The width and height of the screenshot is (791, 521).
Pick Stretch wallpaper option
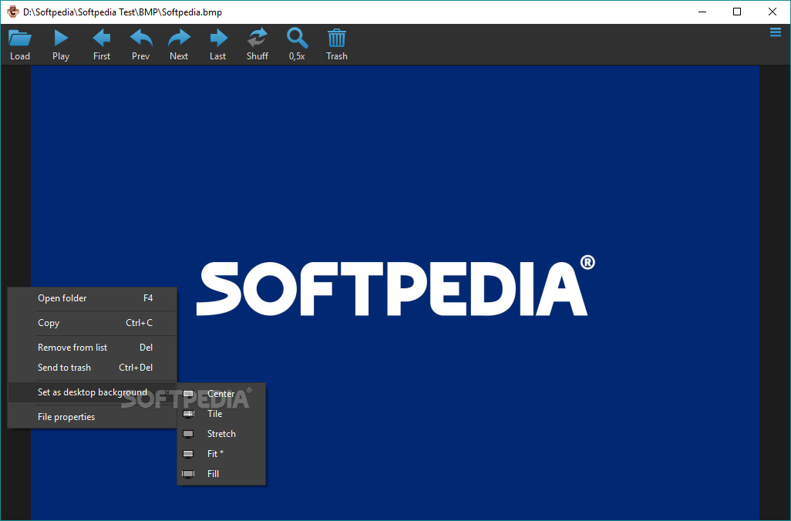click(221, 434)
